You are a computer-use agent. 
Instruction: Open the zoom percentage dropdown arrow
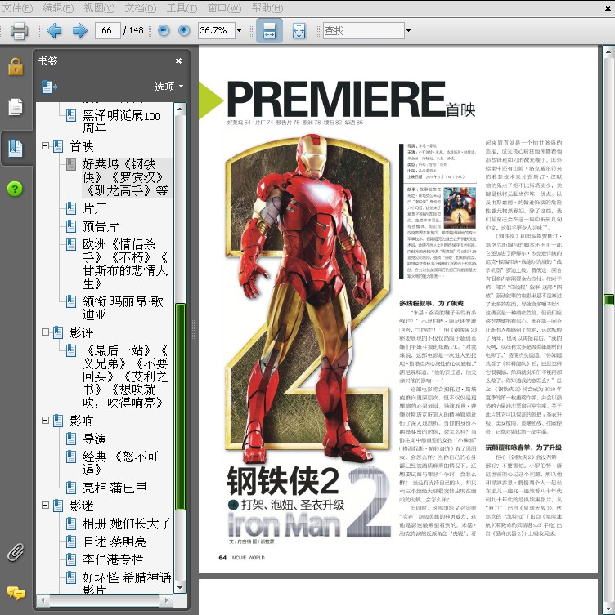[x=239, y=30]
